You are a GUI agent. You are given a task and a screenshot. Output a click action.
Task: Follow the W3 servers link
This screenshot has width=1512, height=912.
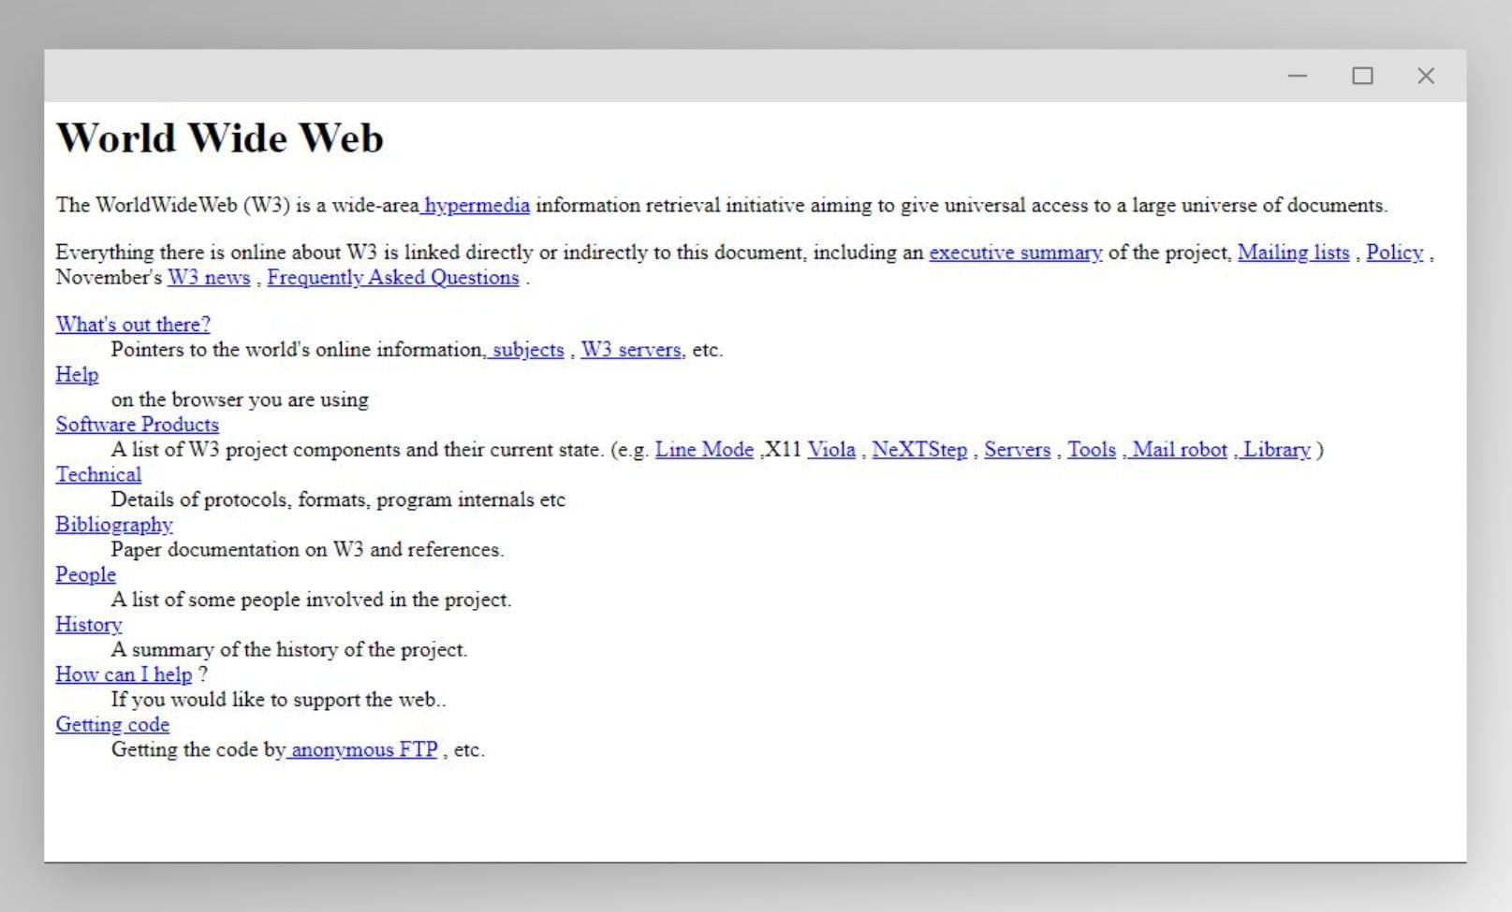click(630, 350)
